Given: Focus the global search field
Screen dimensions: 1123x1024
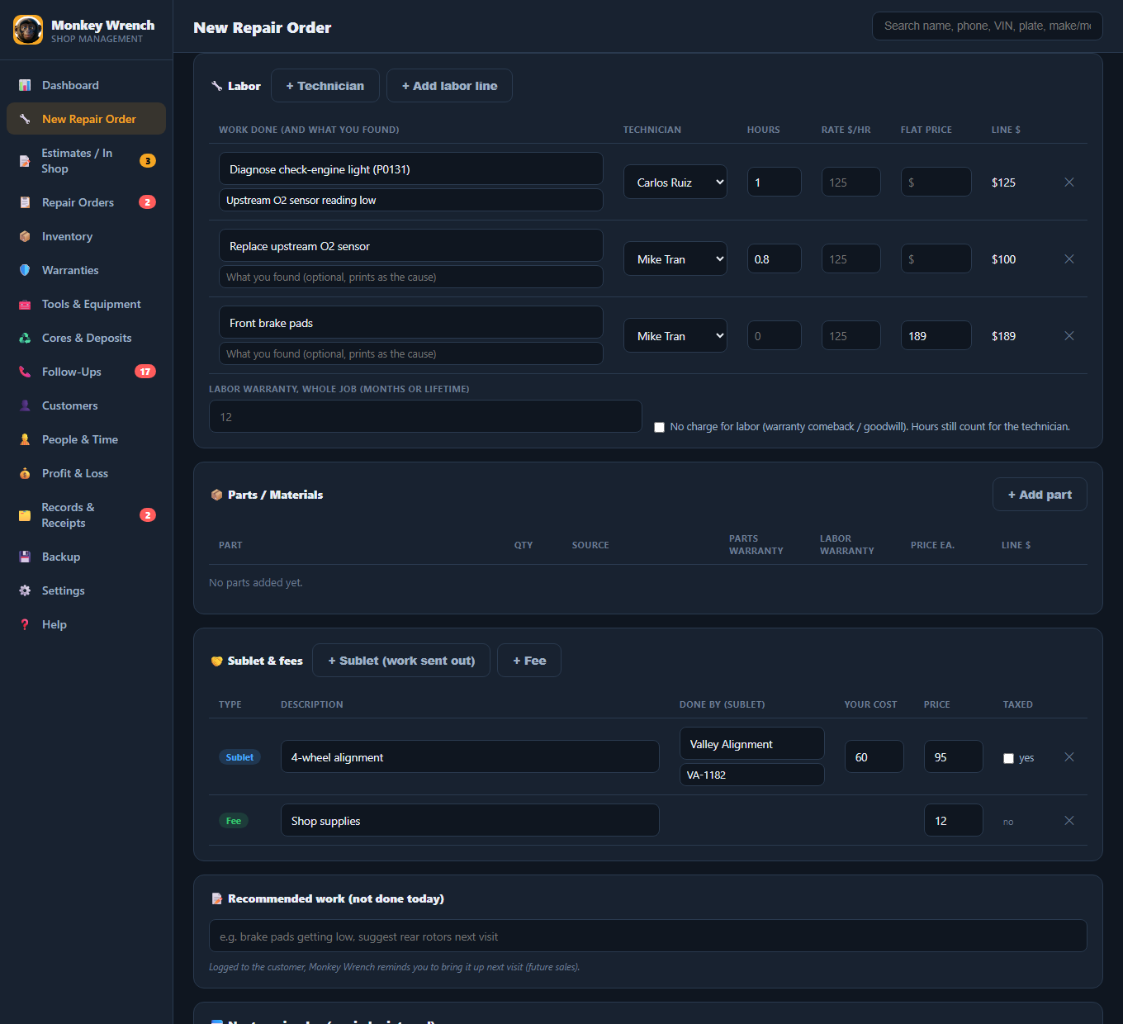Looking at the screenshot, I should tap(988, 26).
